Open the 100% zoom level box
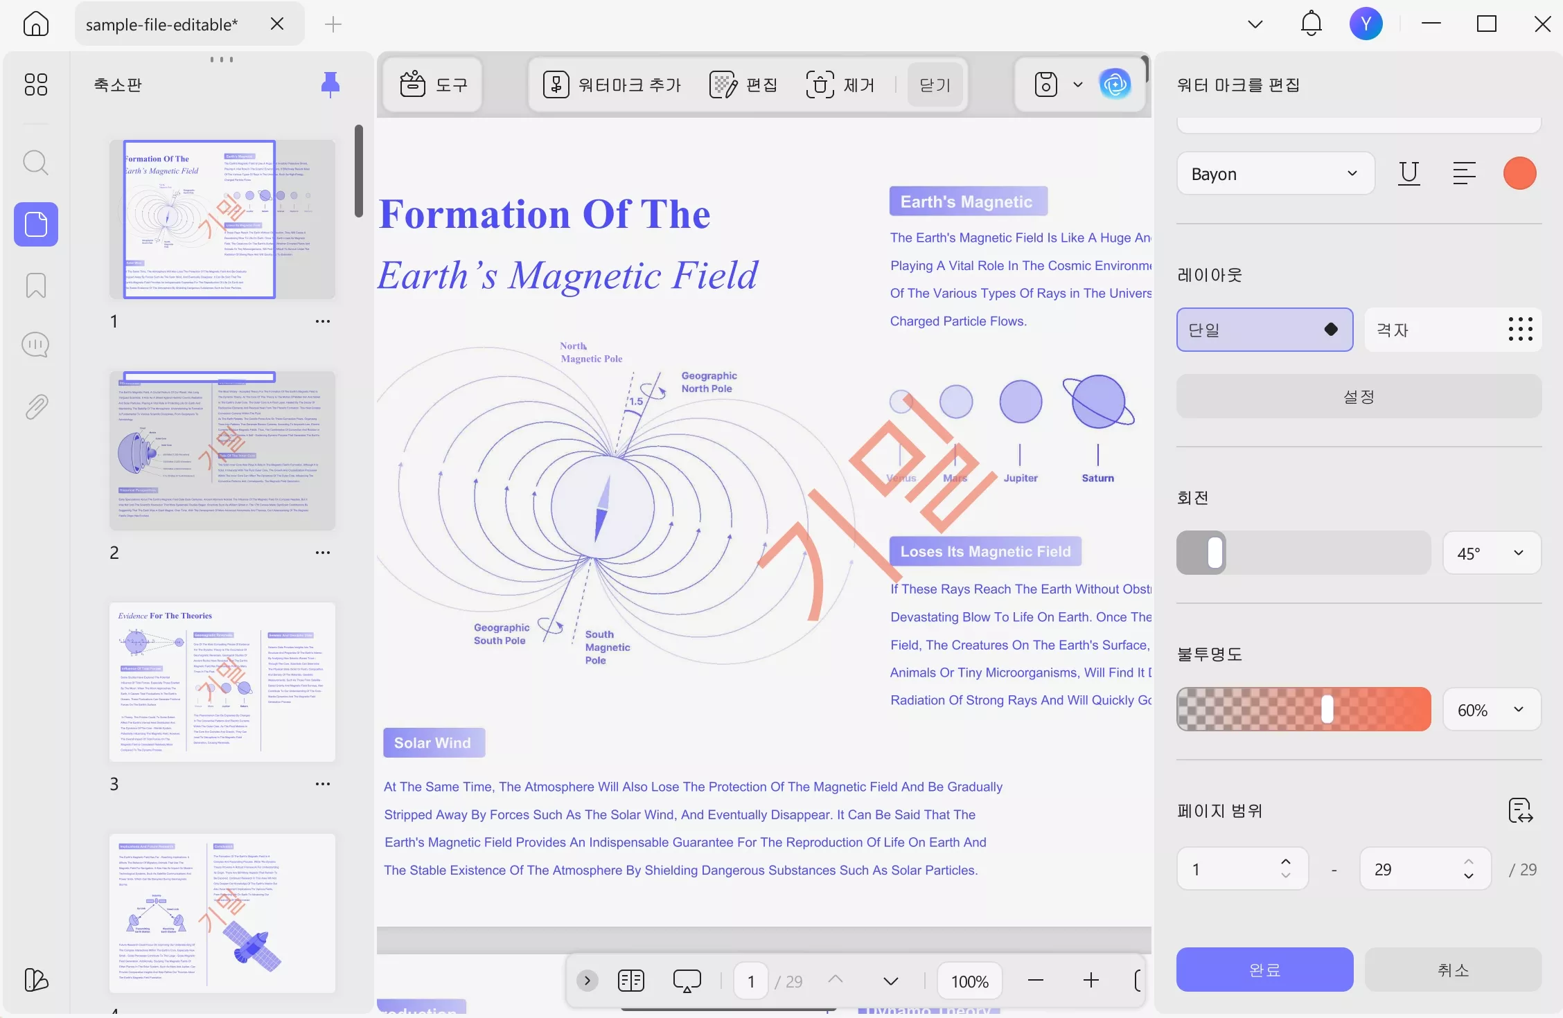The width and height of the screenshot is (1563, 1018). point(970,981)
